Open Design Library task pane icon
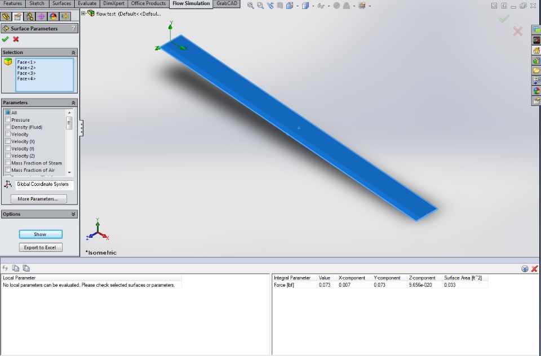541x356 pixels. click(x=536, y=60)
